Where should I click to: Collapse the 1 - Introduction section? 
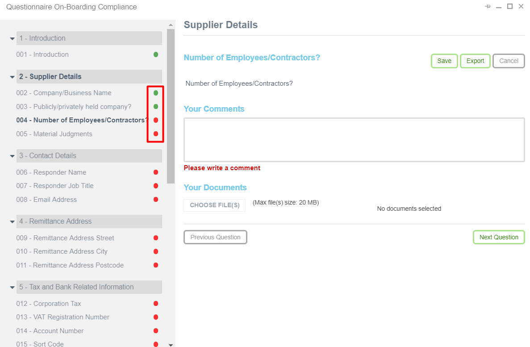(13, 39)
